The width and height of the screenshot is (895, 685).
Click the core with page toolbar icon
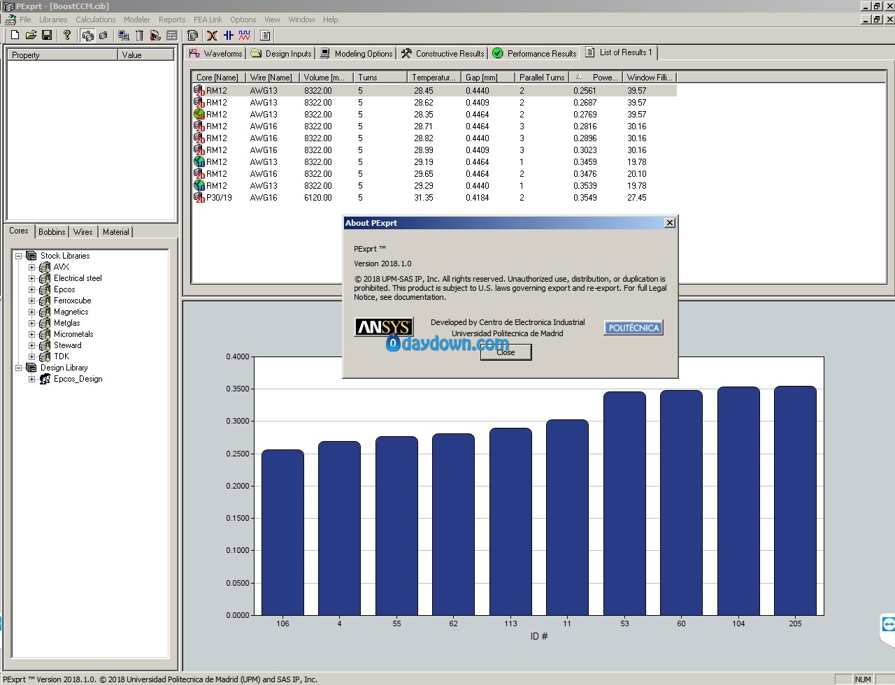[x=193, y=35]
